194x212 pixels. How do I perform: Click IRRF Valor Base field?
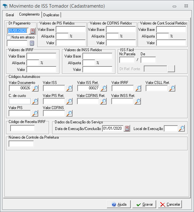tap(41, 56)
